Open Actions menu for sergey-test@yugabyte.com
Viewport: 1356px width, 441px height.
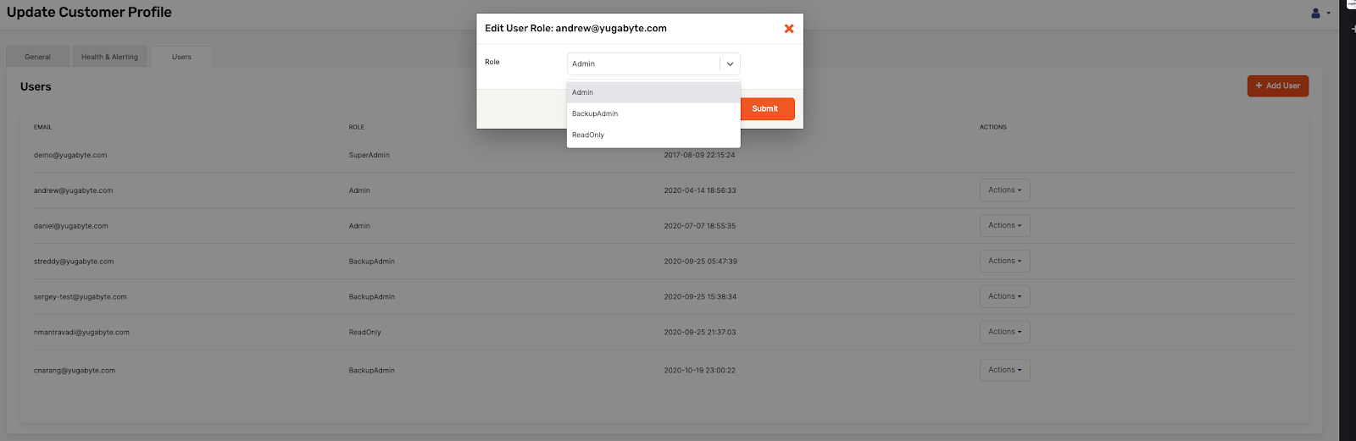tap(1005, 297)
